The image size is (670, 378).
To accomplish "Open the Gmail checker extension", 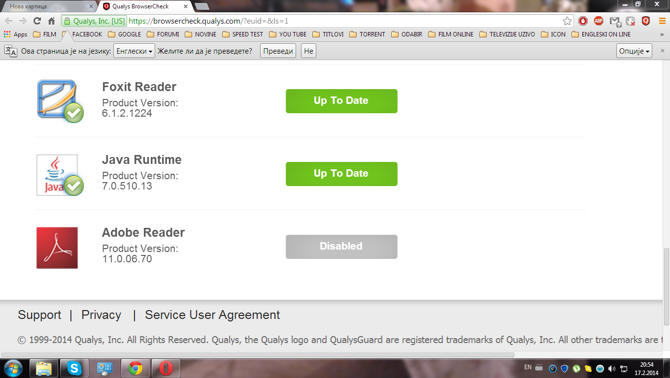I will (614, 21).
